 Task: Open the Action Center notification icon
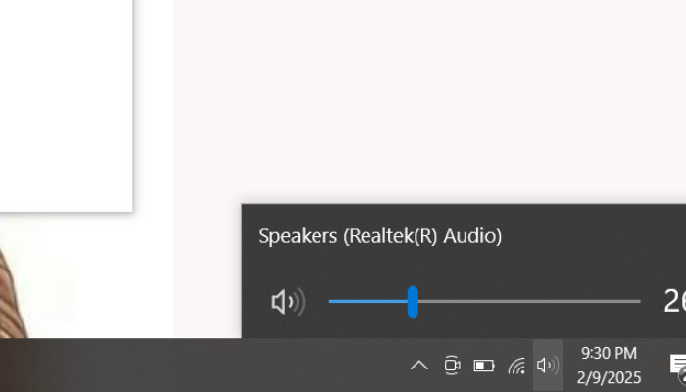tap(677, 366)
